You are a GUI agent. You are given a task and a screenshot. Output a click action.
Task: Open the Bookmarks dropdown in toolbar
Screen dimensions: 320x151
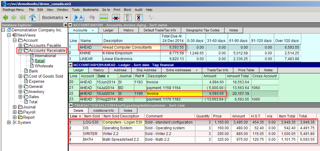[x=55, y=18]
